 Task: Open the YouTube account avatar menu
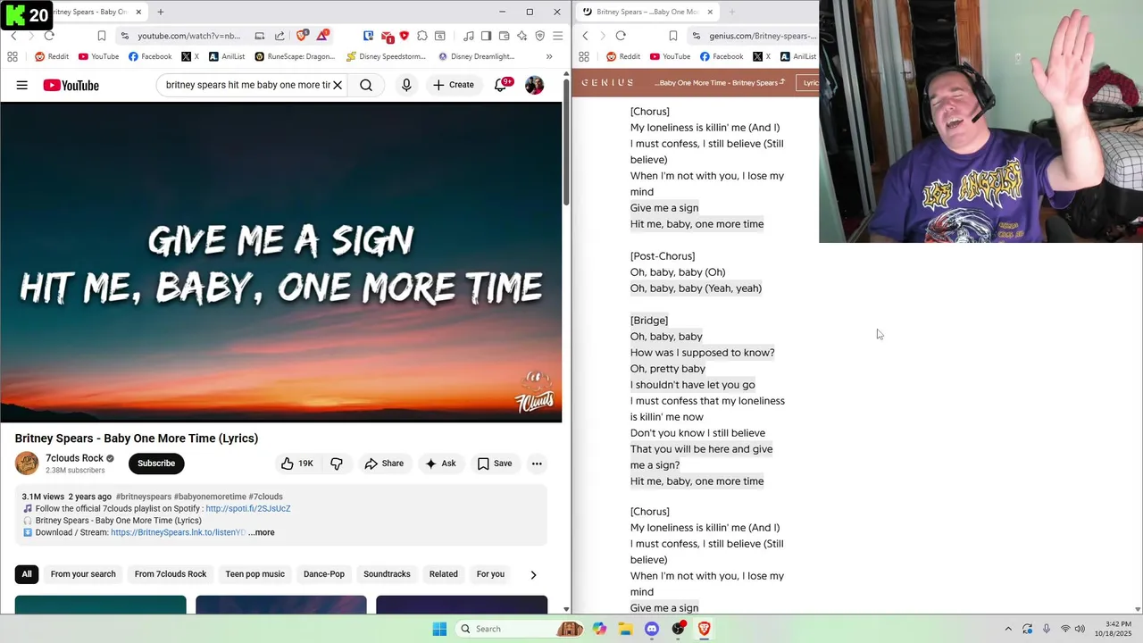534,85
